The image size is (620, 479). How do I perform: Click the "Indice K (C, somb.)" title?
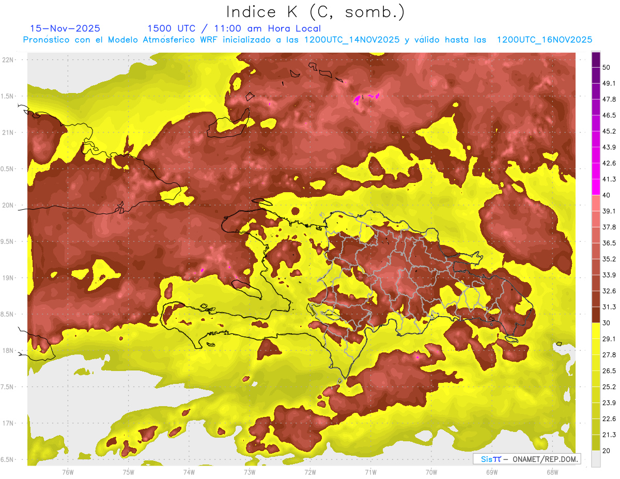coord(315,12)
